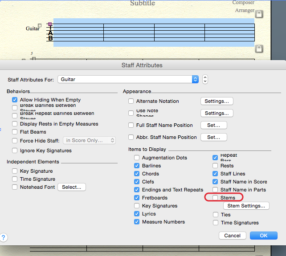Turn on the Flat Beams option

(15, 132)
